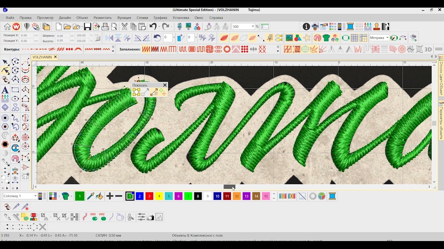The image size is (444, 249).
Task: Step the color palette scroll arrows
Action: tap(274, 196)
